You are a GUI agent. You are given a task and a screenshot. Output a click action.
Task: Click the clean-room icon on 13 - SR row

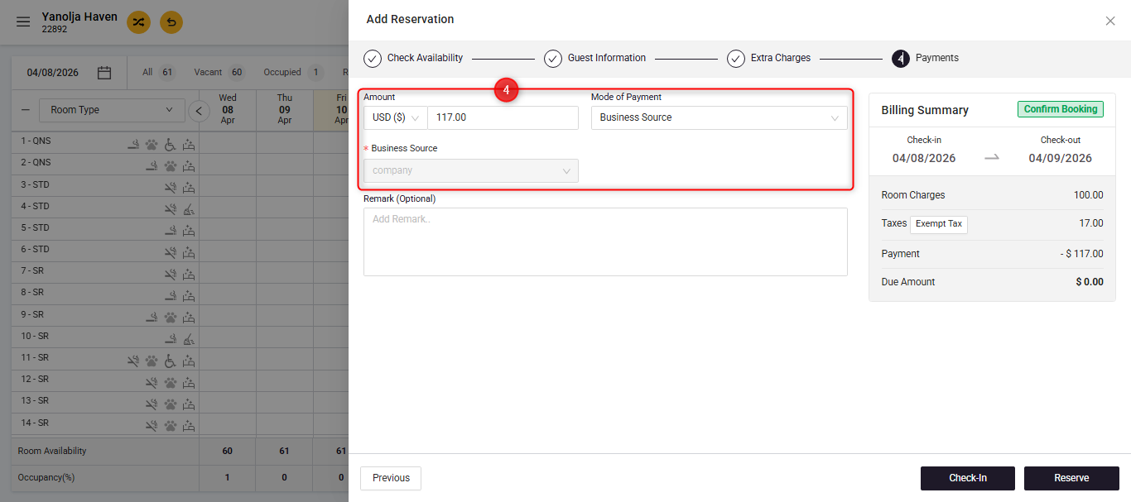tap(189, 404)
